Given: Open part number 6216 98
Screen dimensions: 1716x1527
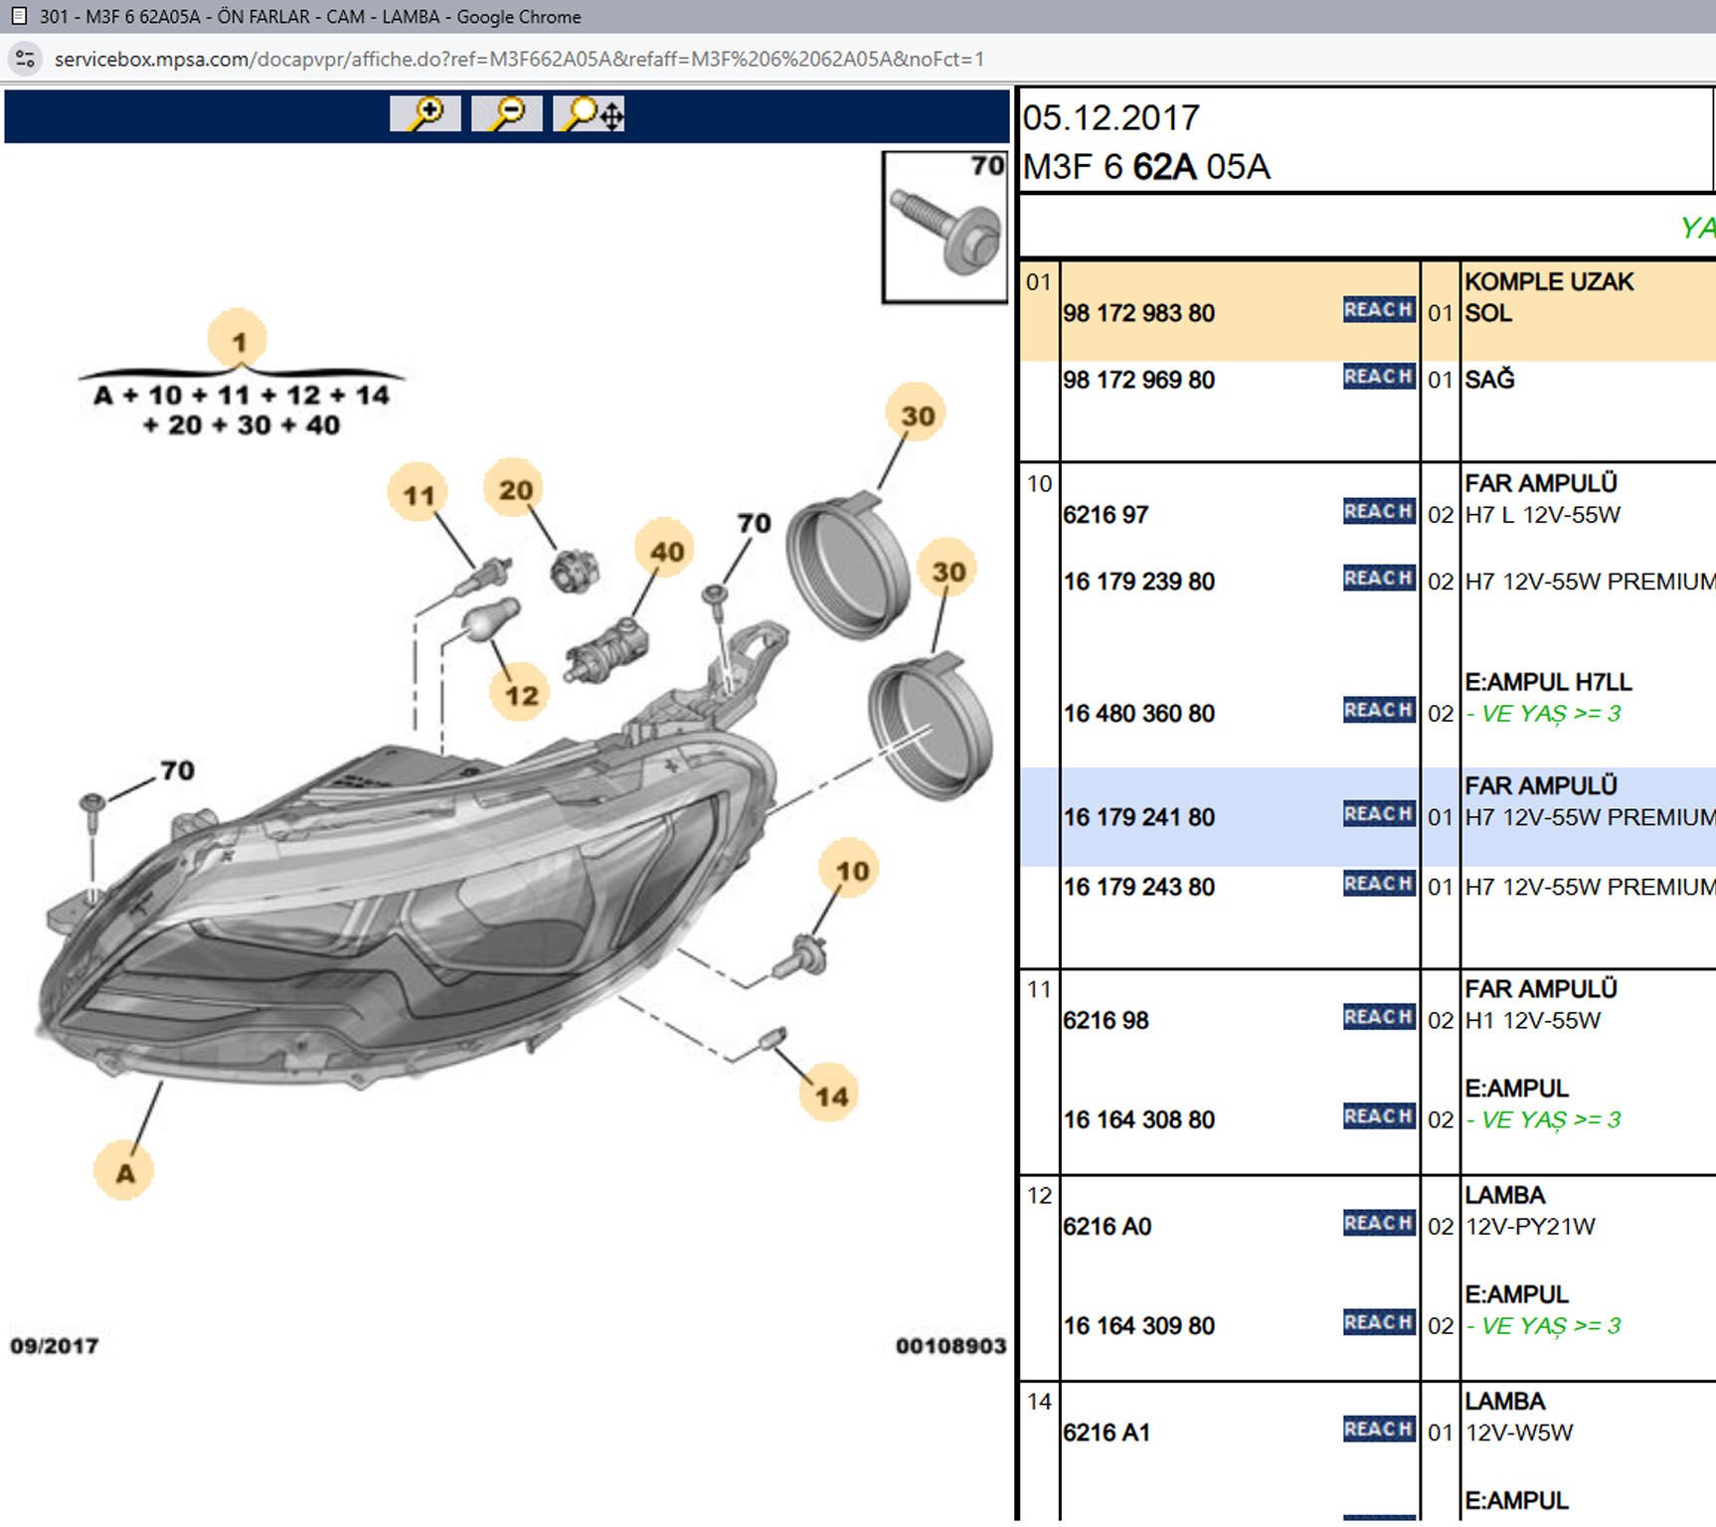Looking at the screenshot, I should click(1106, 1021).
